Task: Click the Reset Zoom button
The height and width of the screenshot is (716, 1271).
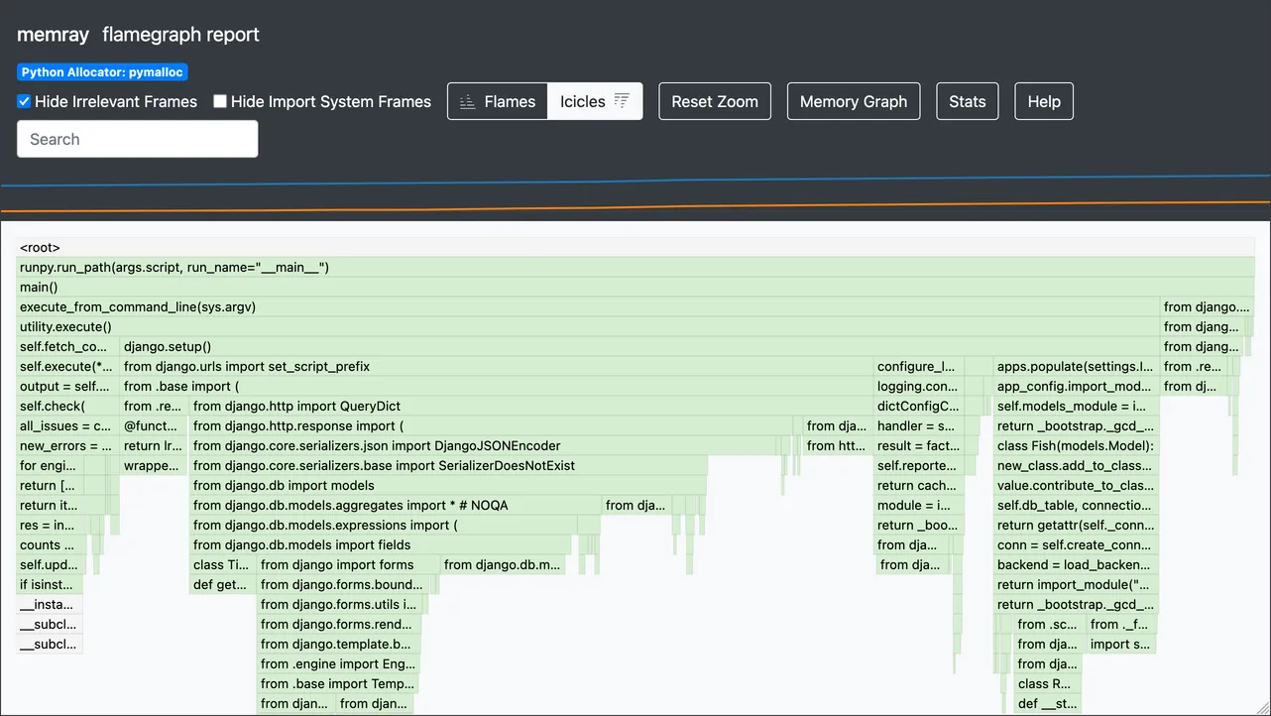Action: [714, 101]
